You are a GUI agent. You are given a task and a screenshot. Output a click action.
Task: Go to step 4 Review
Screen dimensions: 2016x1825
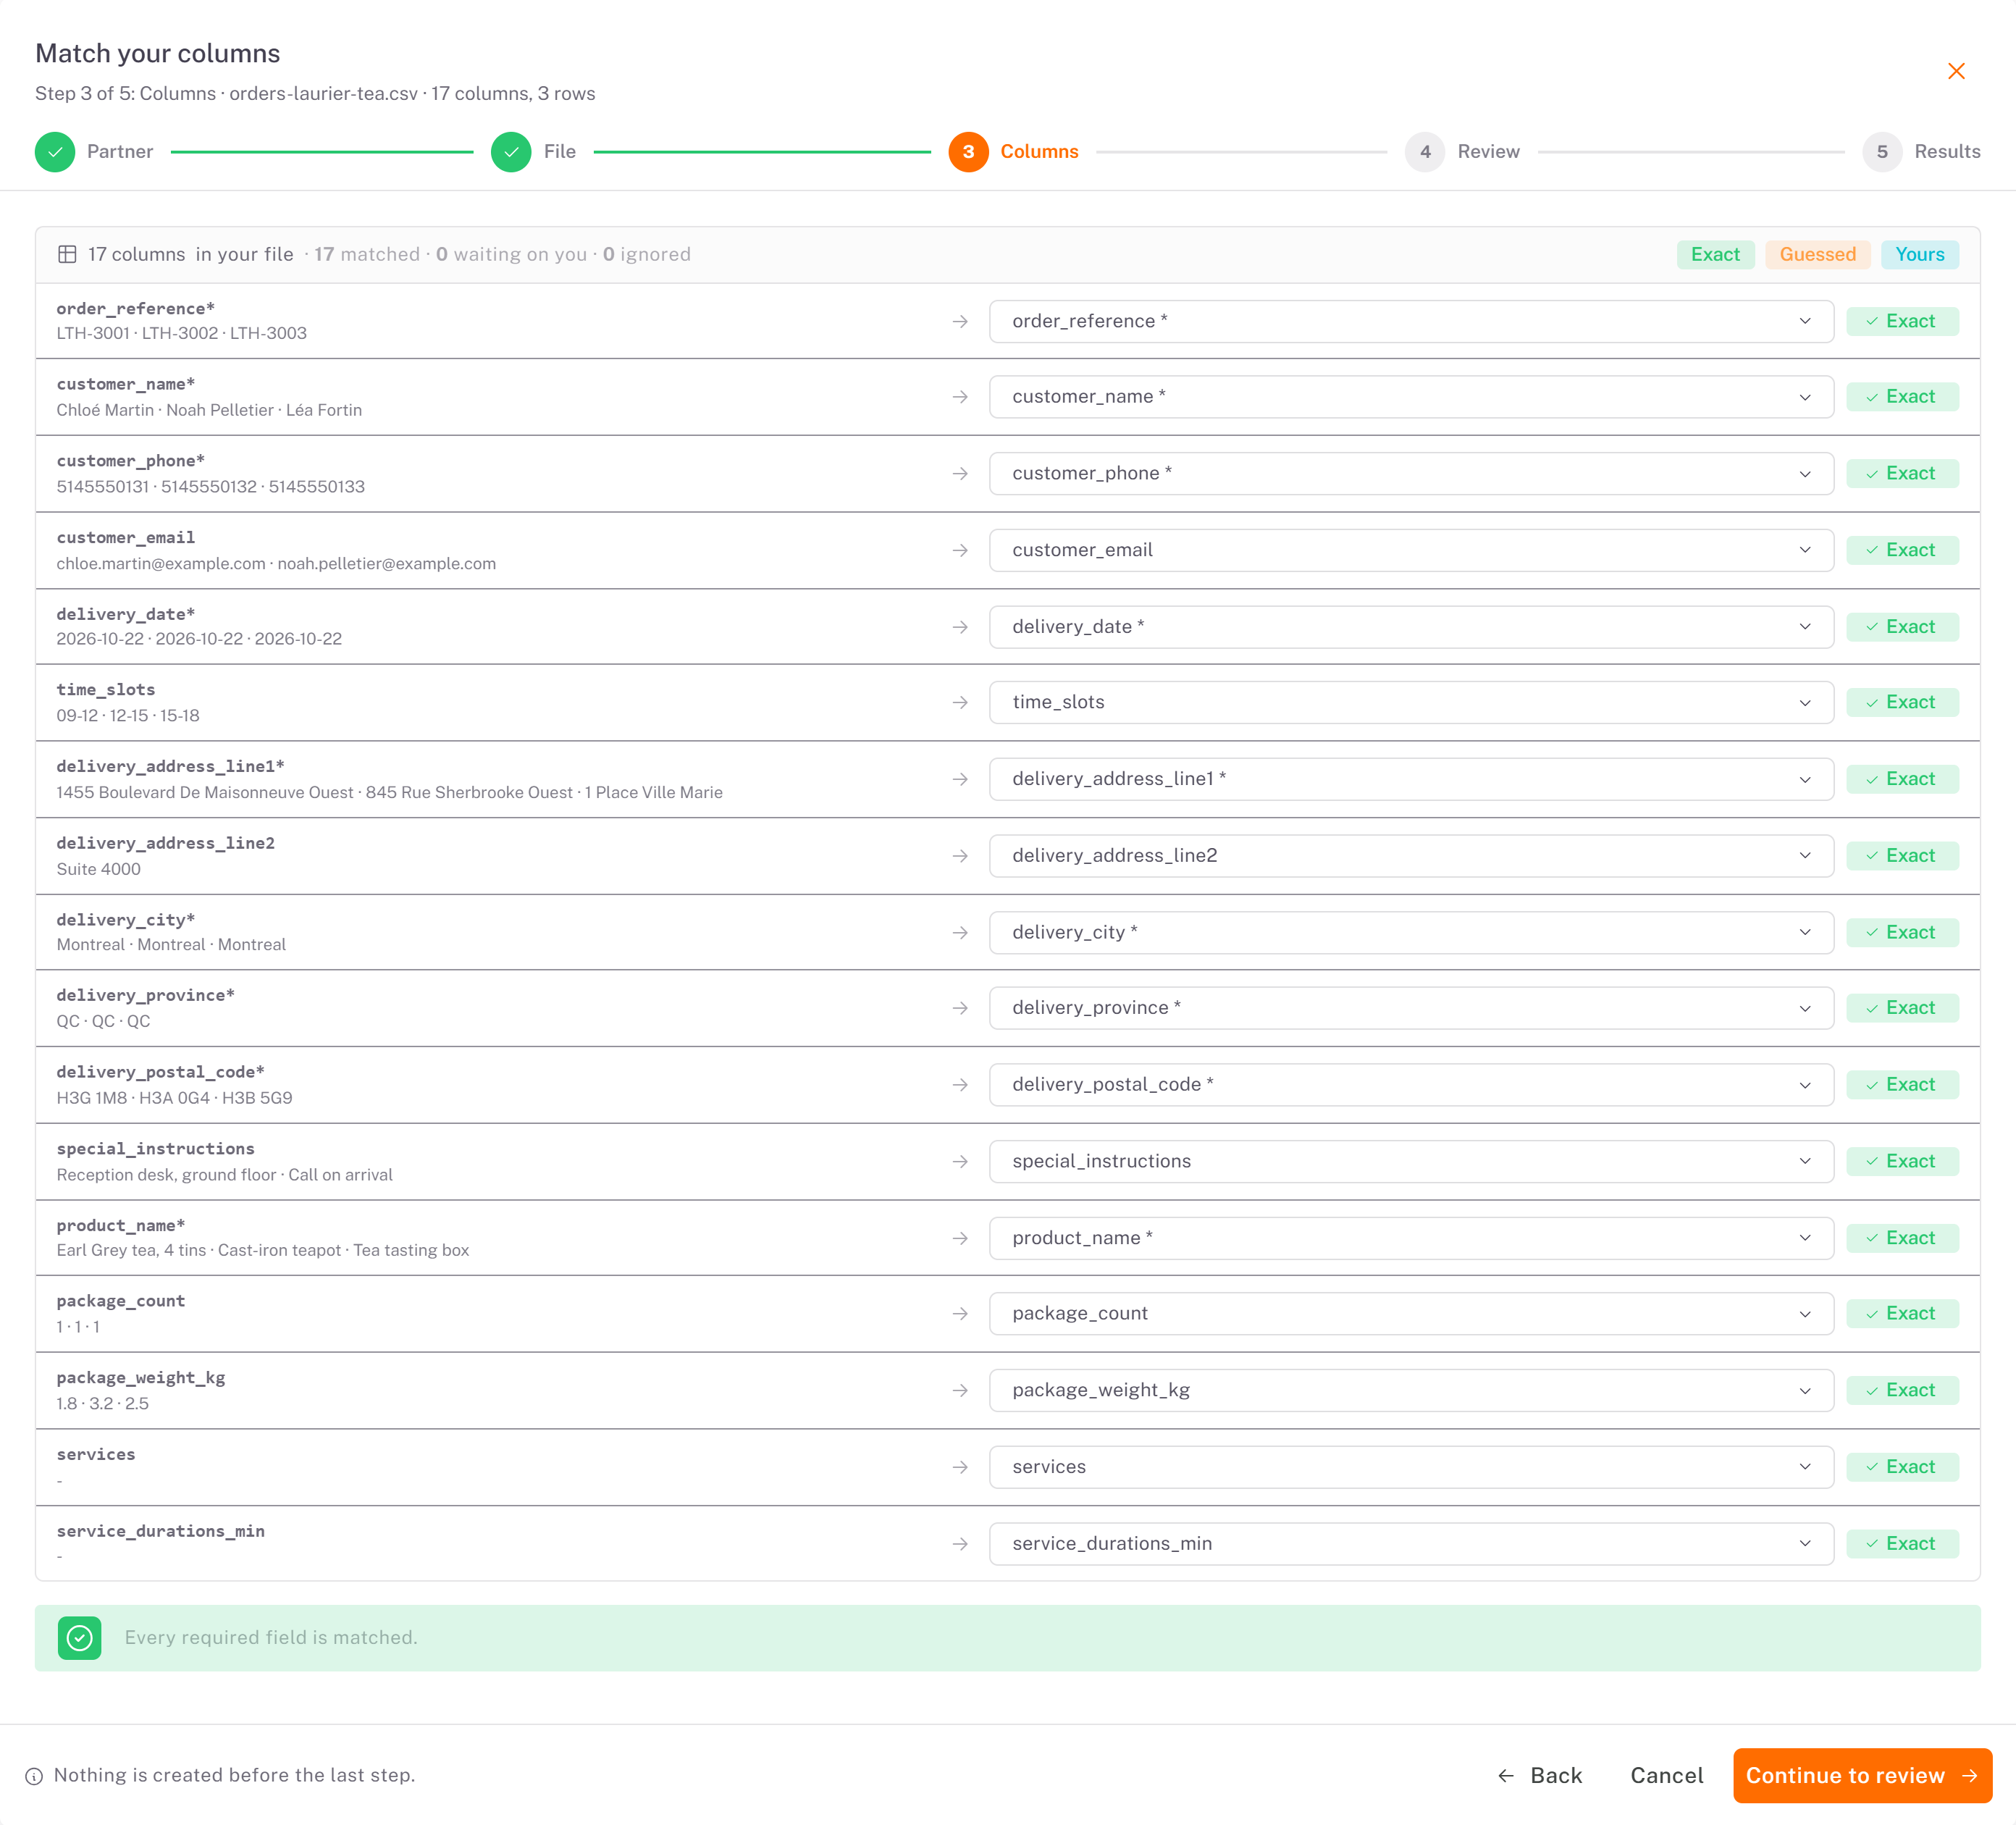(1462, 152)
